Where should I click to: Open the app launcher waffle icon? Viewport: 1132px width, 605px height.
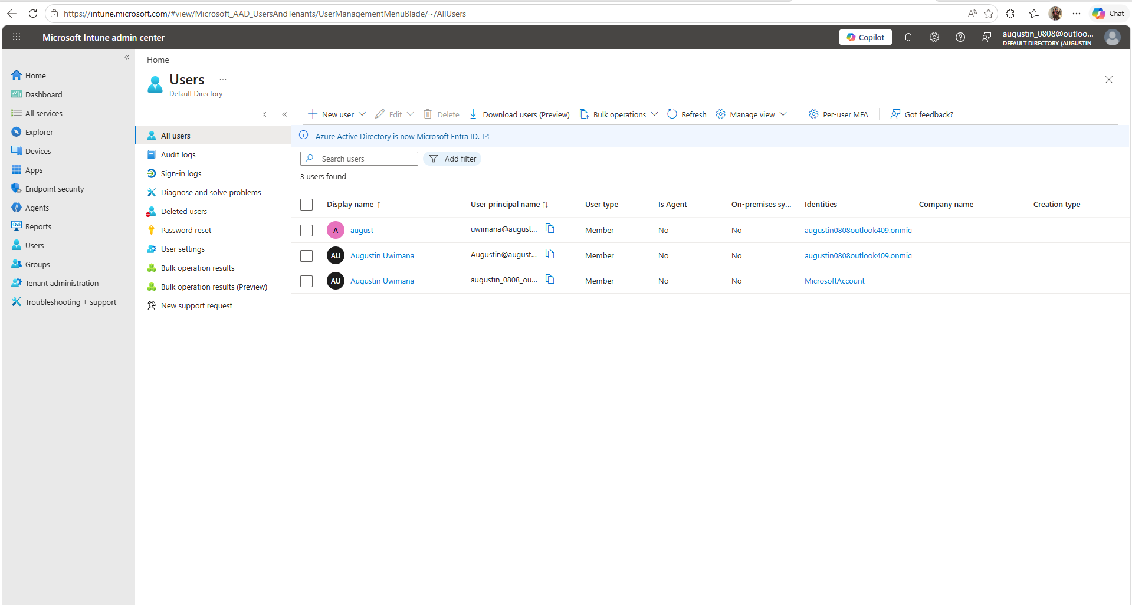(x=17, y=37)
